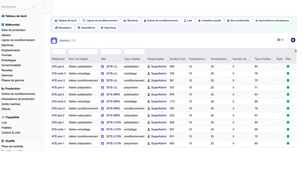Open the SITE-LYON link in the ATE-emb-1 row
Viewport: 303px width, 187px height.
click(x=114, y=129)
